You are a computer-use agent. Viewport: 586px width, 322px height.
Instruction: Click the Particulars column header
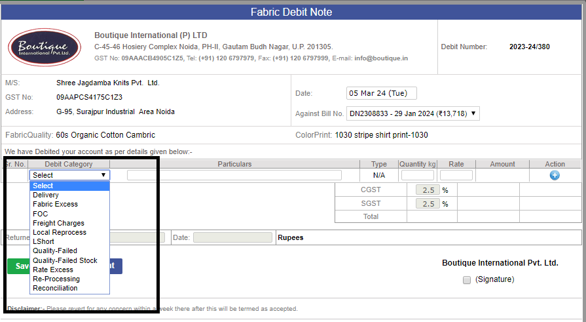pos(234,165)
